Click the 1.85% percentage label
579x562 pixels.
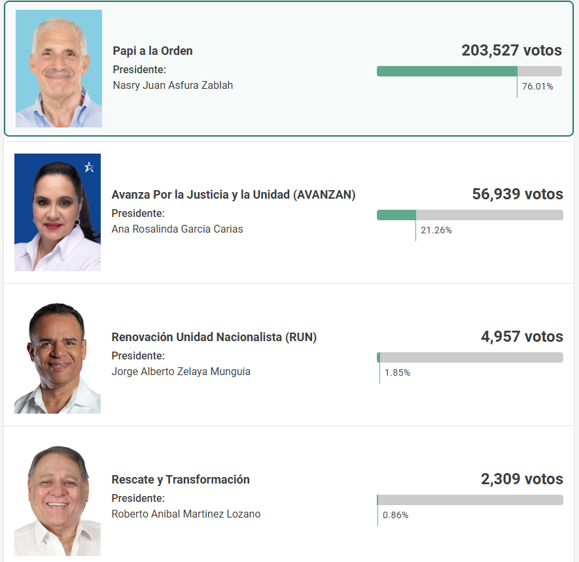pyautogui.click(x=397, y=373)
